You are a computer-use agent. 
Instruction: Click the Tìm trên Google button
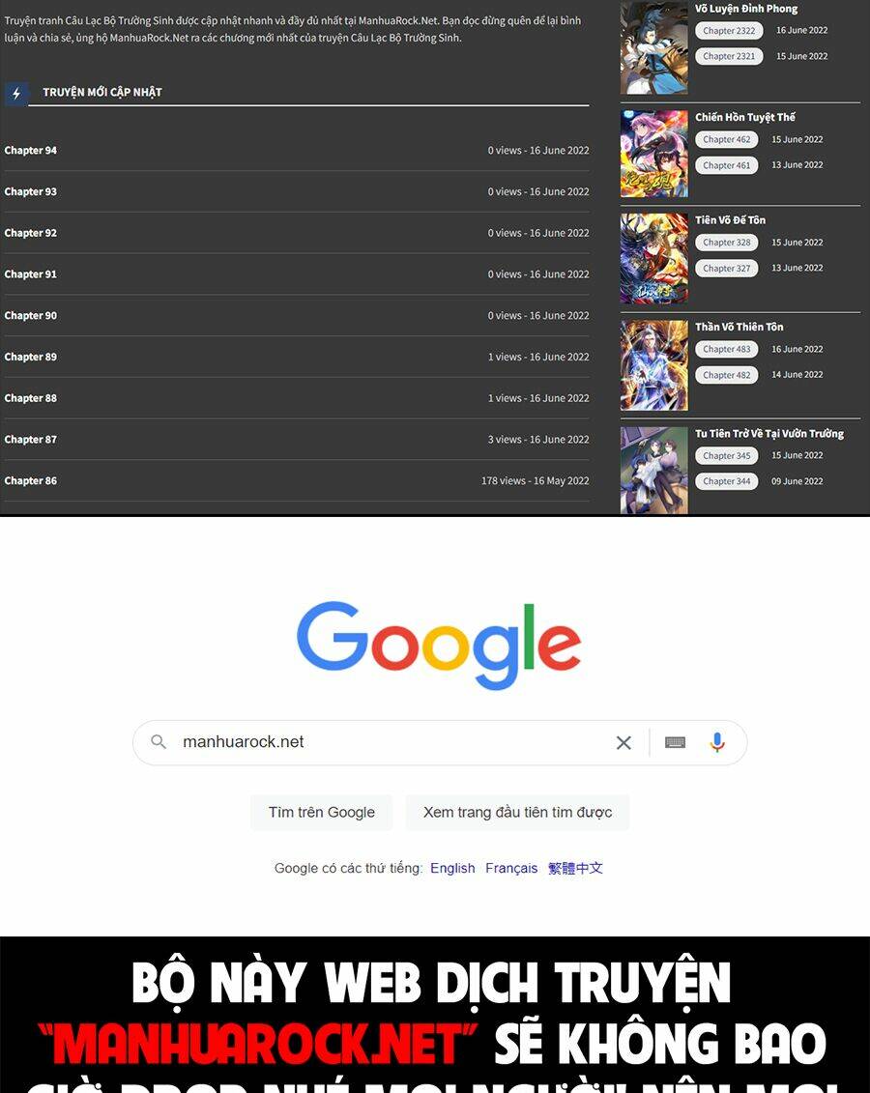[321, 812]
